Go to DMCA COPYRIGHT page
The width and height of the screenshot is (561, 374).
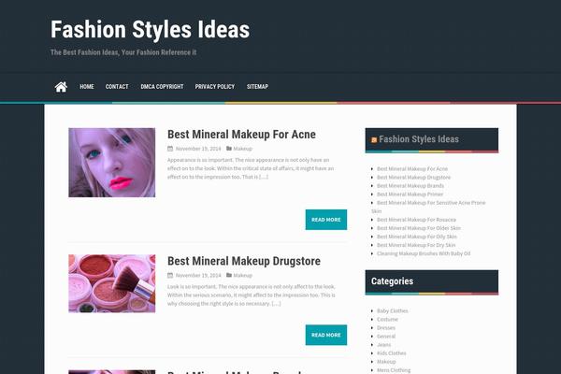click(162, 87)
